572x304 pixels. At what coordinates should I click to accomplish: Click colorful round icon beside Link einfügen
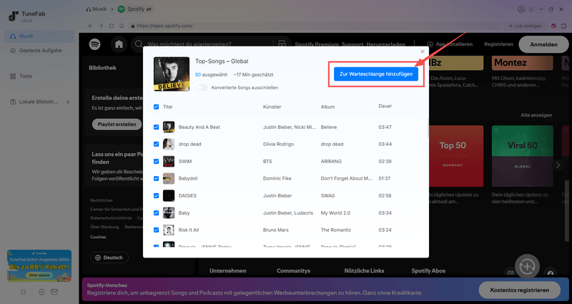pos(553,26)
